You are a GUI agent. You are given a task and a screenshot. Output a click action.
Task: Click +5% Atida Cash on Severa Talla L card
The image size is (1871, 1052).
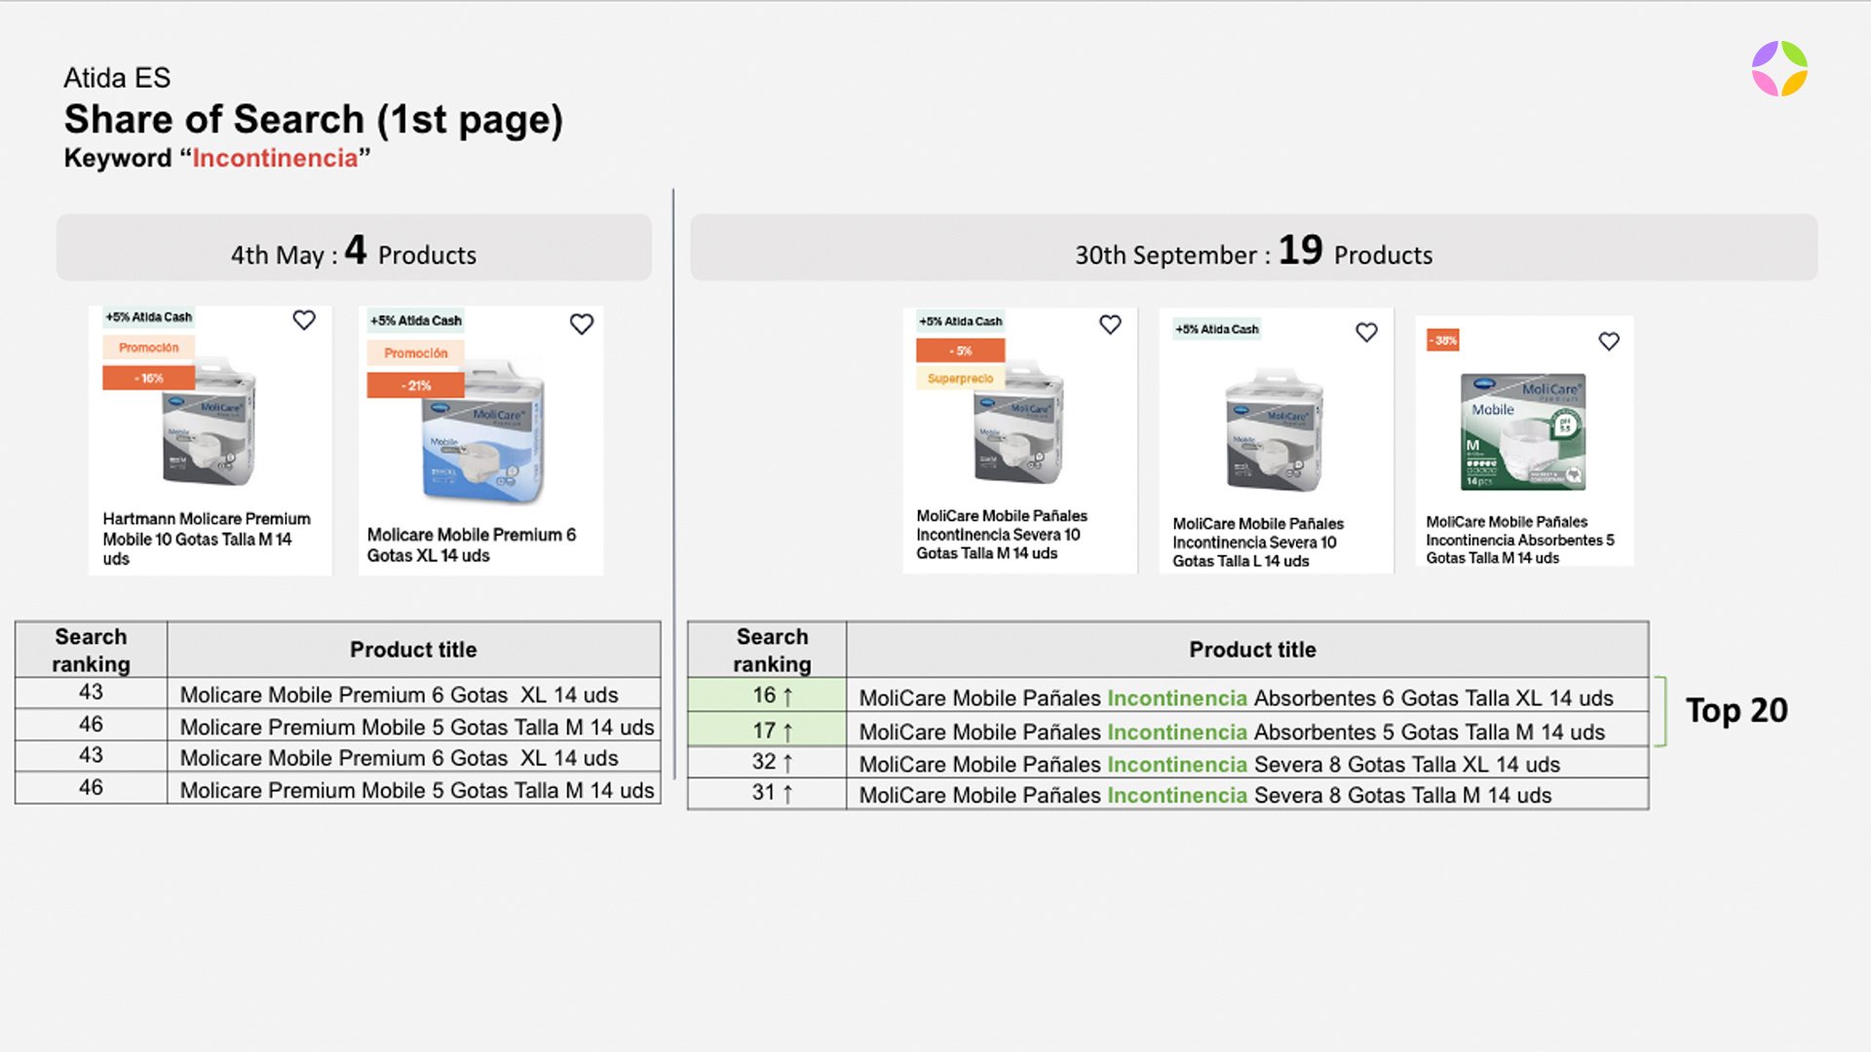1217,329
